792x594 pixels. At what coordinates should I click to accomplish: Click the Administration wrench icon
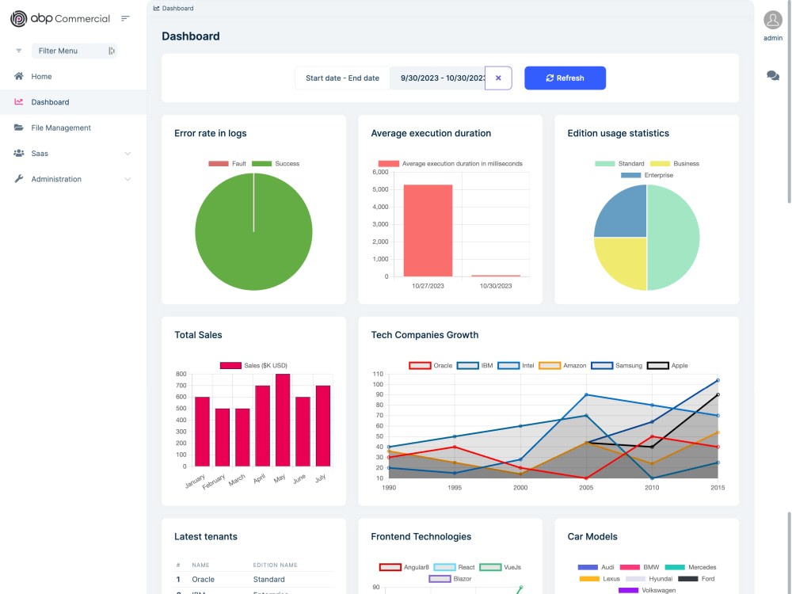tap(19, 179)
